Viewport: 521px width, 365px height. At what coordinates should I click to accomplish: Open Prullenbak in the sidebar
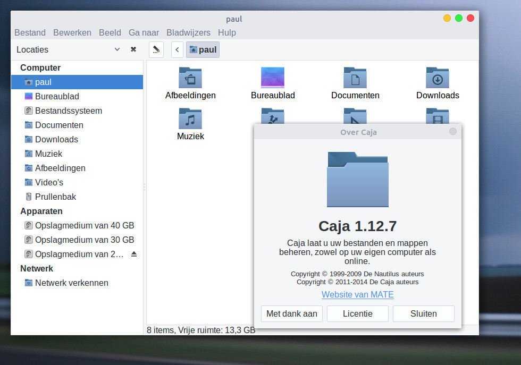pyautogui.click(x=77, y=197)
